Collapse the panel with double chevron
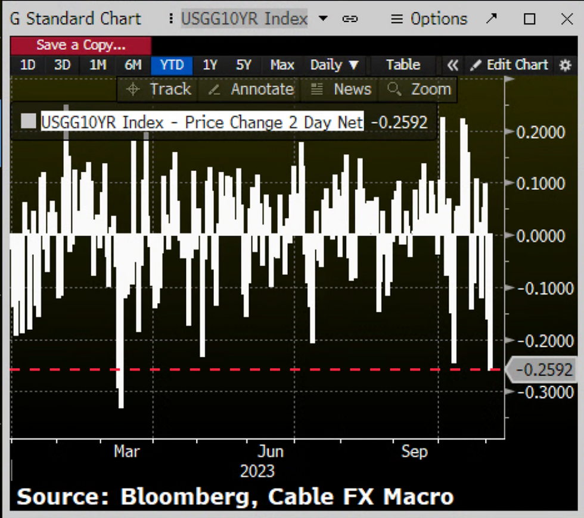This screenshot has height=518, width=584. (x=452, y=65)
